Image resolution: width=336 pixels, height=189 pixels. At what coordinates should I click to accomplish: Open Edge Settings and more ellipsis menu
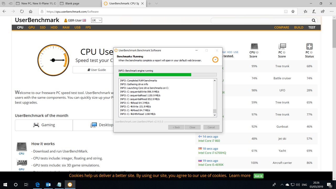coord(331,12)
